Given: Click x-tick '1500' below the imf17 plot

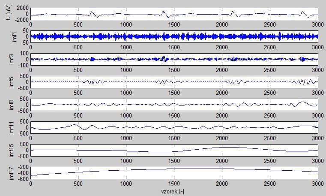Looking at the screenshot, I should 174,184.
